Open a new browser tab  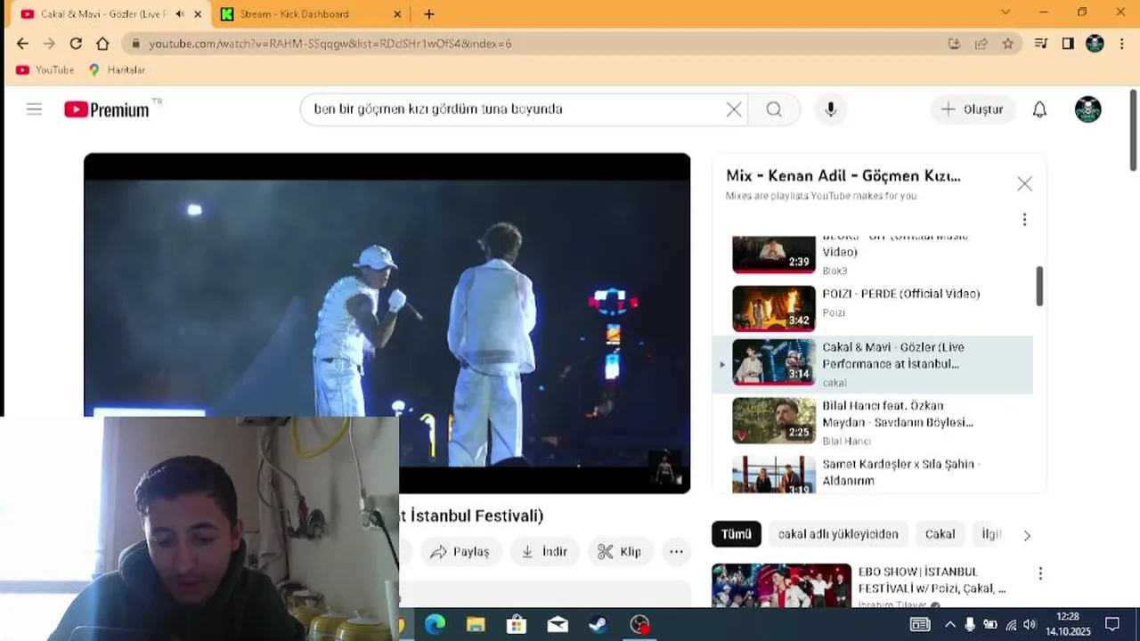[x=429, y=14]
